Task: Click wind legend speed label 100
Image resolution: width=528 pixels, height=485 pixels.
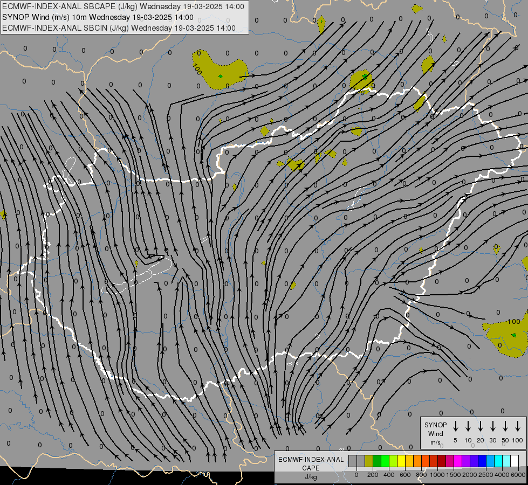Action: 518,440
